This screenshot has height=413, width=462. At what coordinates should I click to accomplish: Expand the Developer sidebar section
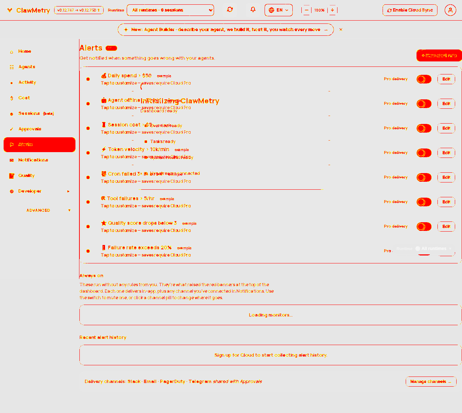[x=40, y=191]
